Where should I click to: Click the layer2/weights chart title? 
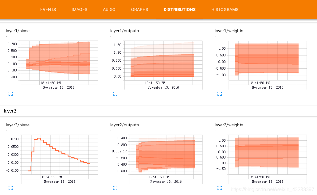pos(229,125)
